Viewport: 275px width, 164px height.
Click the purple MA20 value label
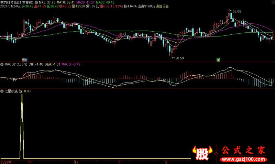(86, 2)
